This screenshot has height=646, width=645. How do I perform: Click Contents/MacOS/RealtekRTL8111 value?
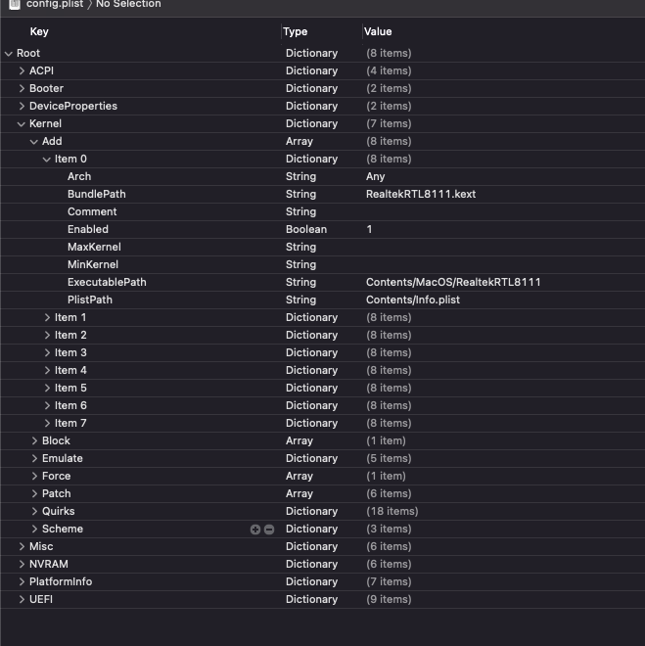[x=453, y=283]
